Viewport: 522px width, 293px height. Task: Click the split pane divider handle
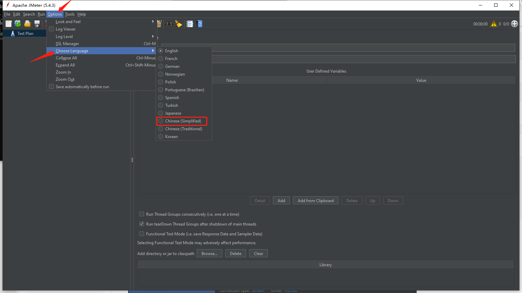[132, 160]
